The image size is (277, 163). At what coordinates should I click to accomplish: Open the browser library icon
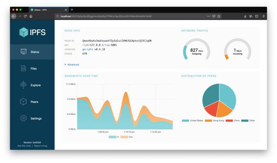pos(251,16)
